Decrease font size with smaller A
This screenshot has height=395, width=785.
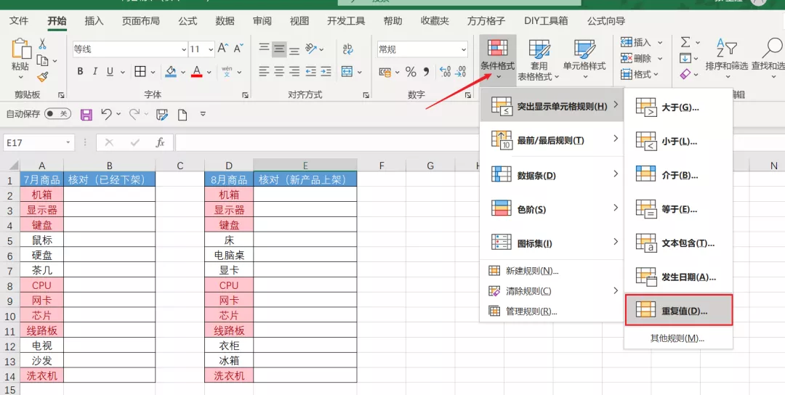pos(238,49)
